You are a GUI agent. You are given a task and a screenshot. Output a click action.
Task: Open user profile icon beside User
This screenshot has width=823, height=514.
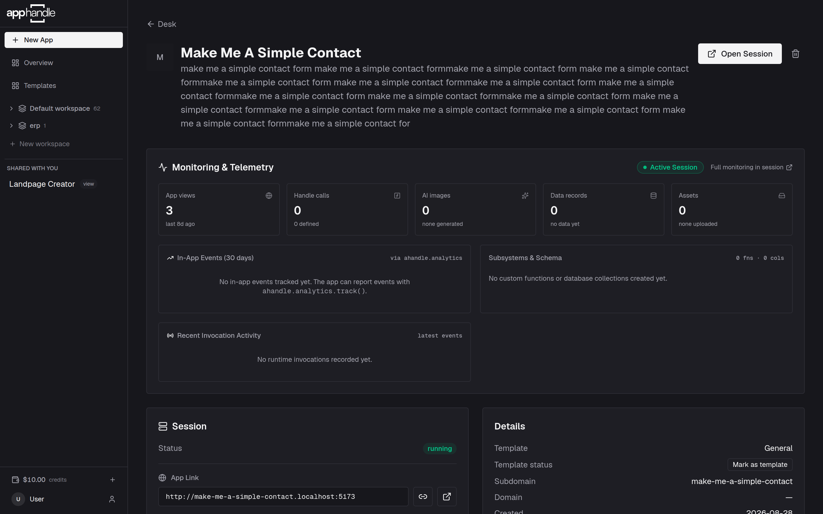point(112,499)
